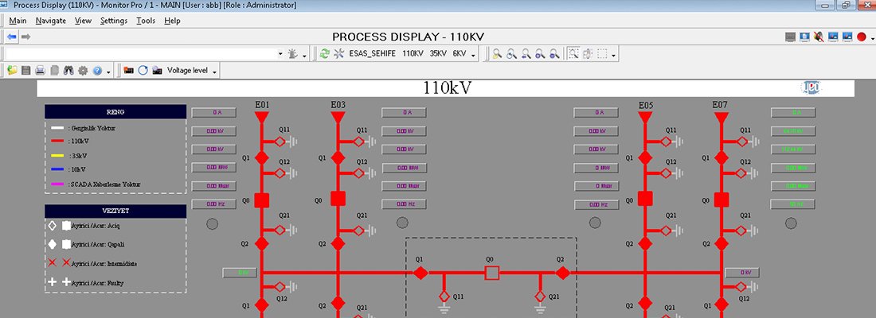Toggle the bus coupler Q0 open breaker
Screen dimensions: 876x318
[491, 273]
